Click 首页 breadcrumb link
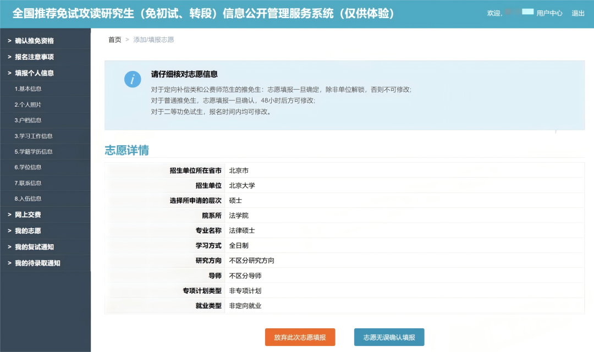Screen dimensions: 594x352 (x=114, y=40)
